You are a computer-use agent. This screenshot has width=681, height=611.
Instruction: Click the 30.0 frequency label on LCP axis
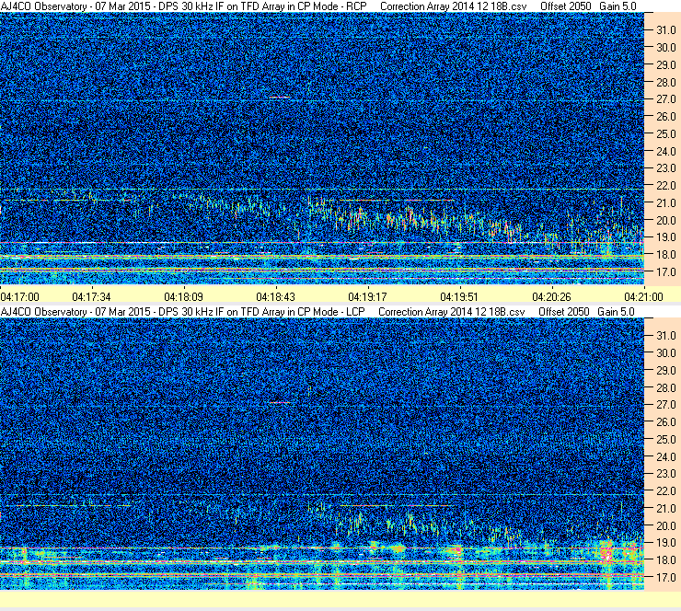[665, 353]
